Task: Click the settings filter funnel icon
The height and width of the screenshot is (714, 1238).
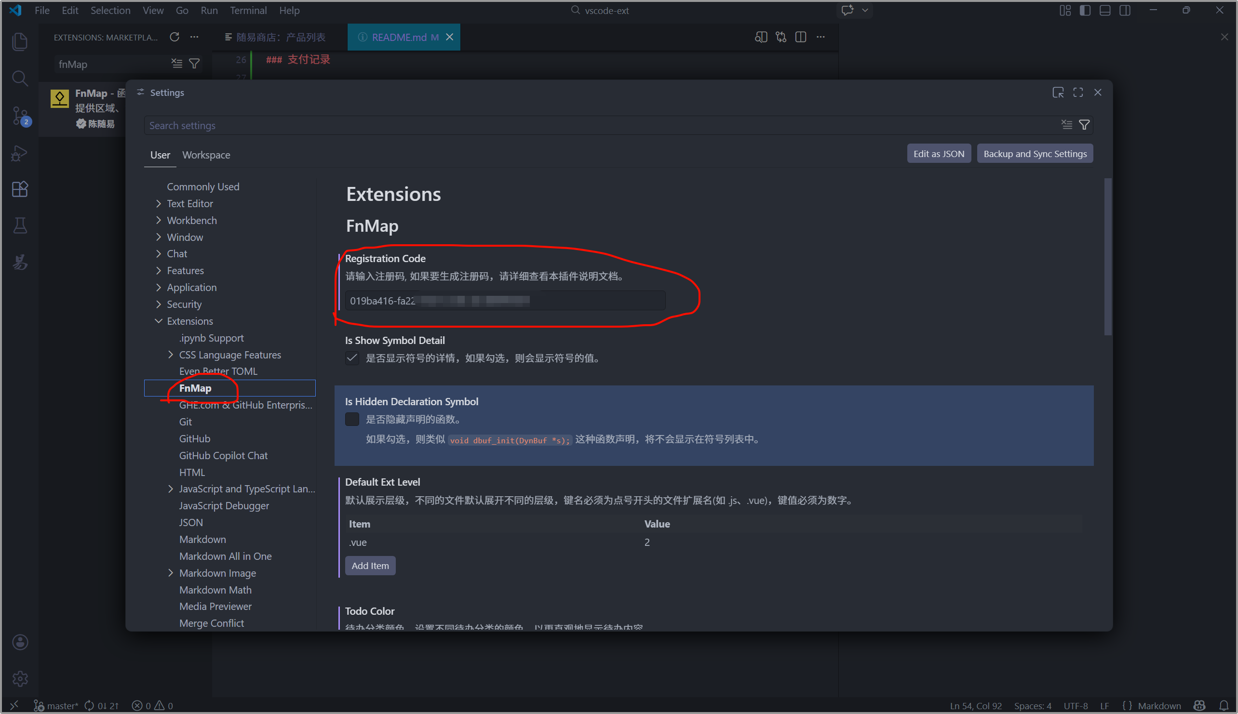Action: (x=1084, y=125)
